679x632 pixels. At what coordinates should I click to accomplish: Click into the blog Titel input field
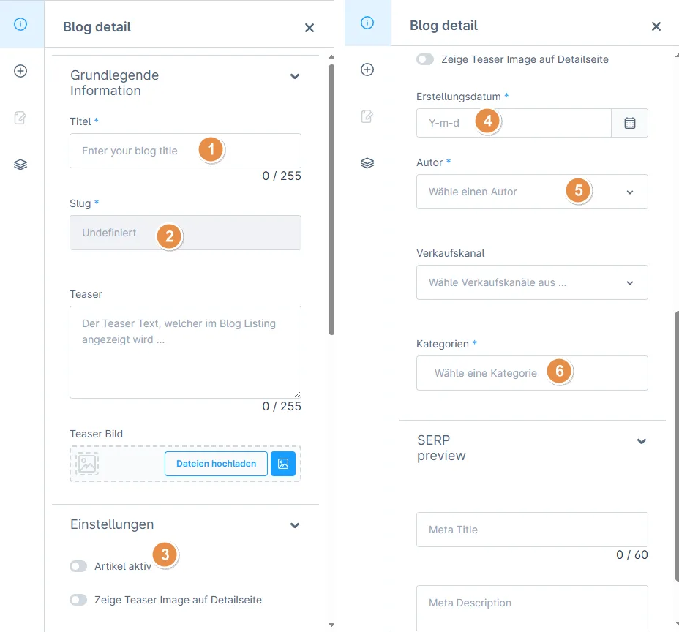coord(185,151)
